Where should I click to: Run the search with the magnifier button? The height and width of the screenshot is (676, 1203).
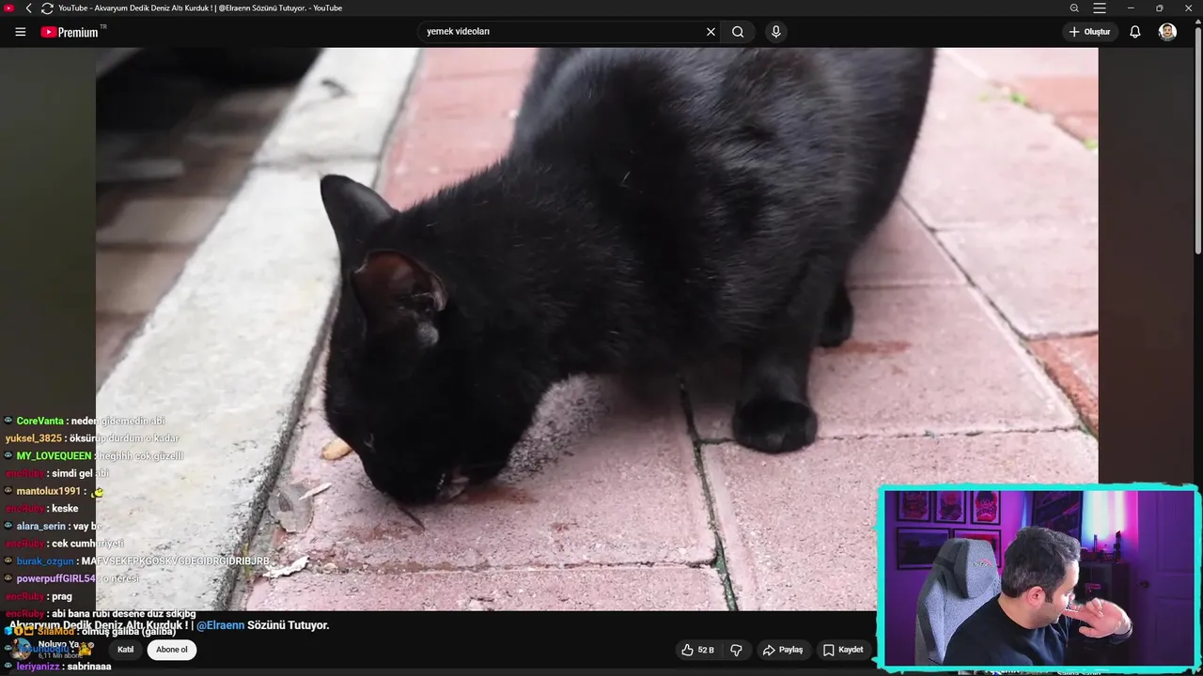click(x=738, y=32)
